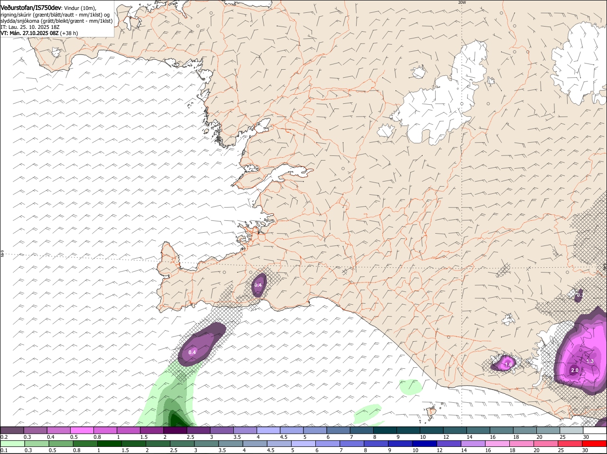The height and width of the screenshot is (454, 607).
Task: Select the dark teal swatch after 9 in top legend row
Action: [x=408, y=430]
